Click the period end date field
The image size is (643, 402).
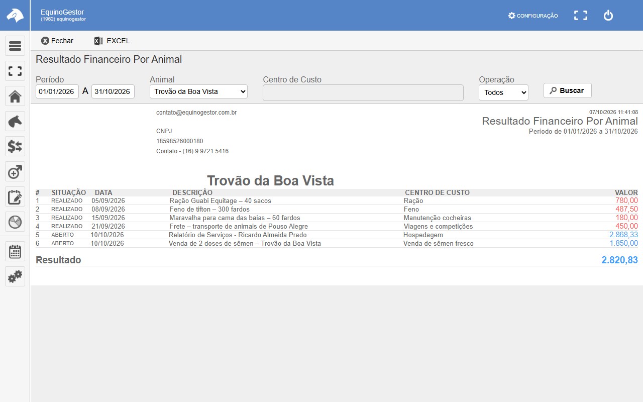click(x=113, y=91)
